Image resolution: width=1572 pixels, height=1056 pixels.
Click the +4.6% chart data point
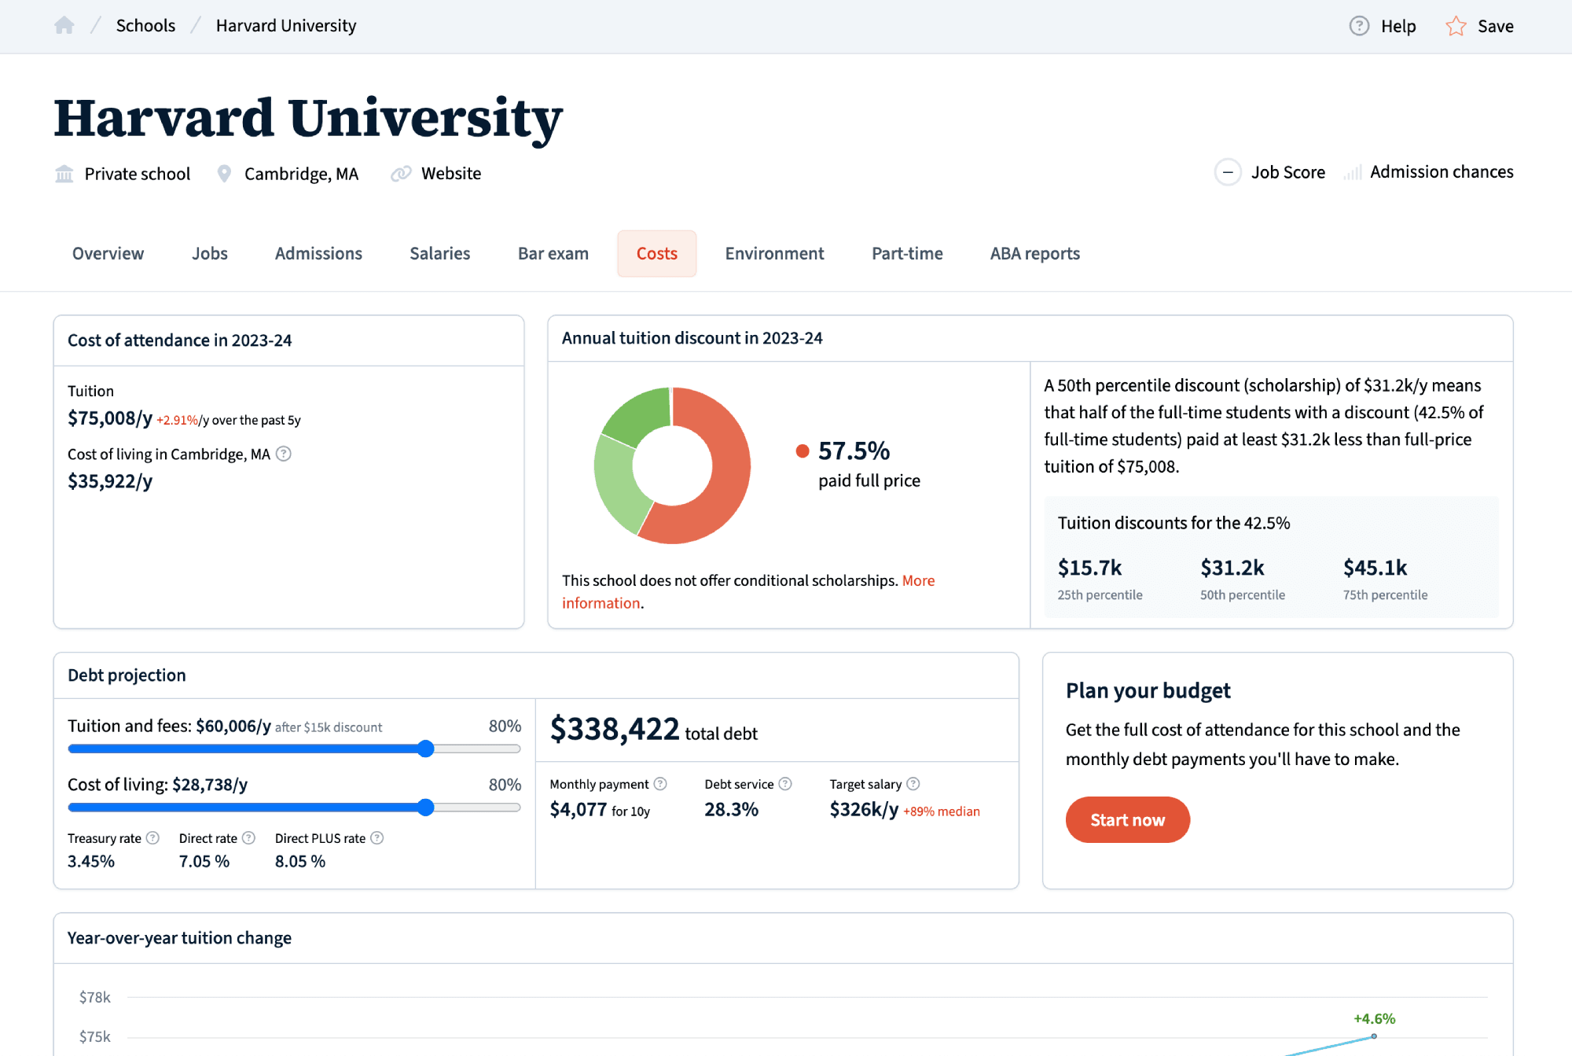[x=1374, y=1036]
